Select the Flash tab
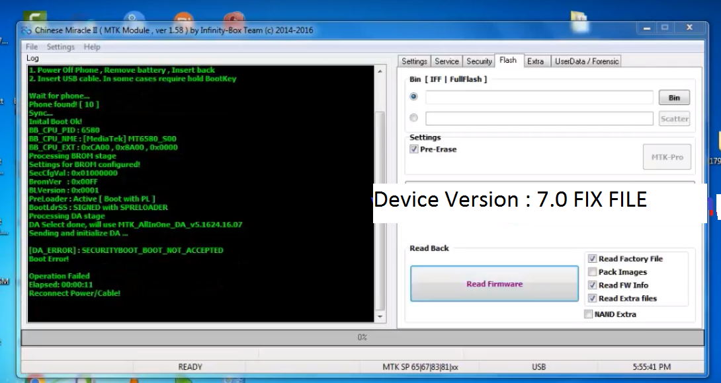This screenshot has height=383, width=721. click(508, 61)
